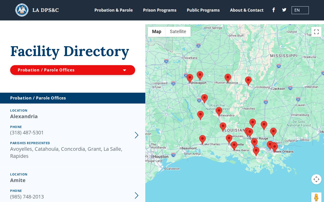324x202 pixels.
Task: Switch map to Map view
Action: pyautogui.click(x=157, y=32)
